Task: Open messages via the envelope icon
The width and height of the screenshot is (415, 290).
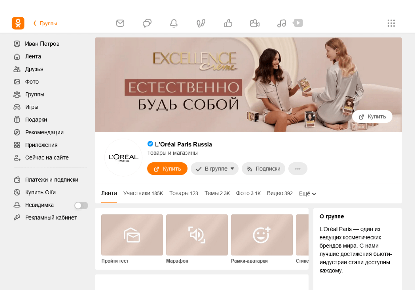Action: coord(120,23)
